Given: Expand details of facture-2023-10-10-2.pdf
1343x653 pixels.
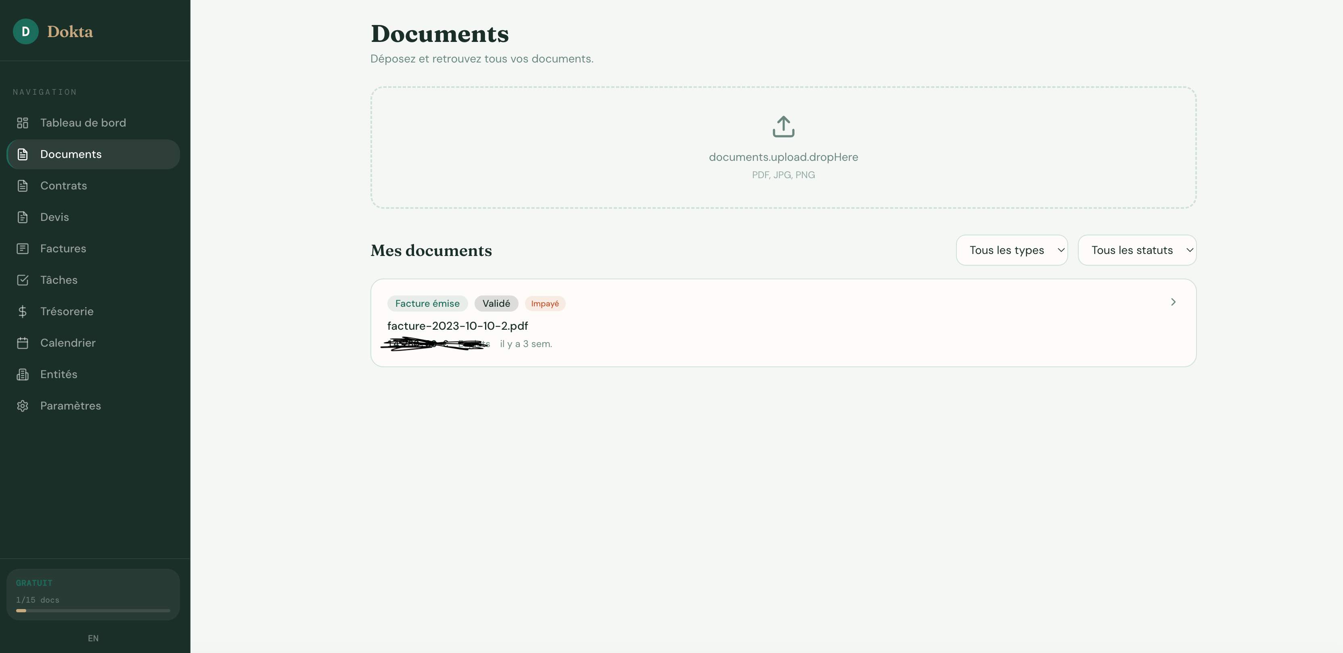Looking at the screenshot, I should [x=1173, y=302].
